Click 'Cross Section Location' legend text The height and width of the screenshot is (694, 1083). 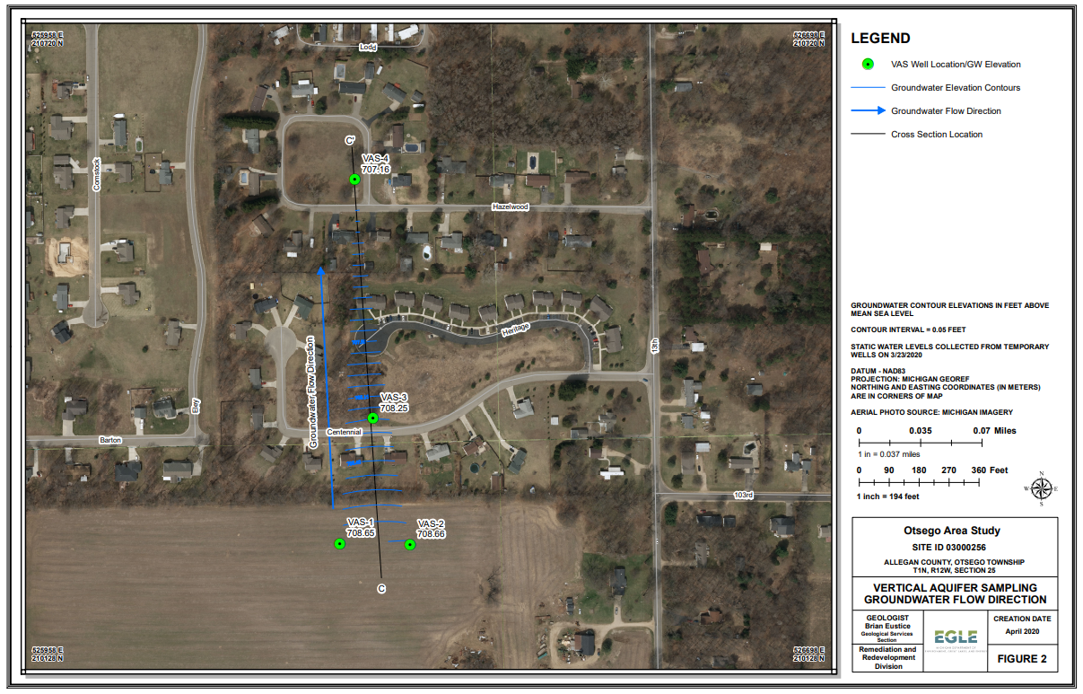click(937, 135)
